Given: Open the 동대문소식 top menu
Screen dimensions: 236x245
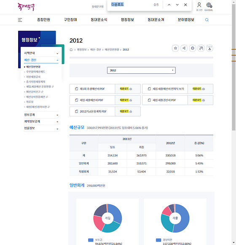Looking at the screenshot, I should coord(99,20).
